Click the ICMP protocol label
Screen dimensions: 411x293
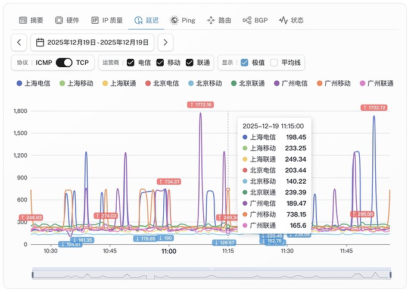pyautogui.click(x=44, y=62)
